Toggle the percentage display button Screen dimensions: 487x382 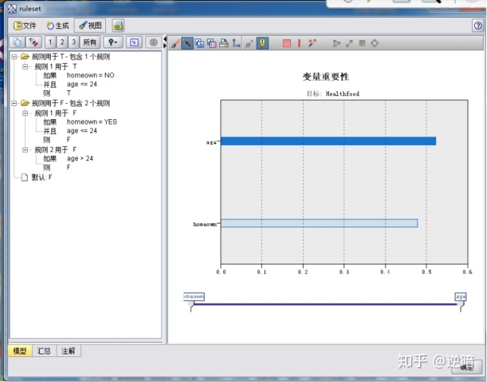[x=134, y=42]
